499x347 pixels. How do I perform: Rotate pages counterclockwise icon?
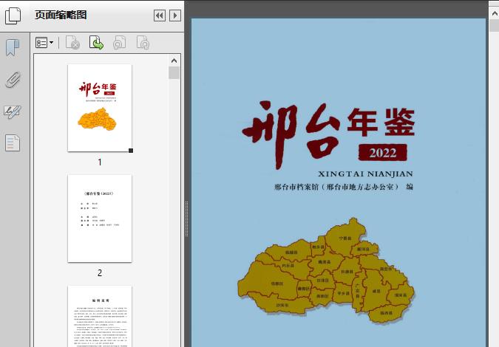pos(119,43)
